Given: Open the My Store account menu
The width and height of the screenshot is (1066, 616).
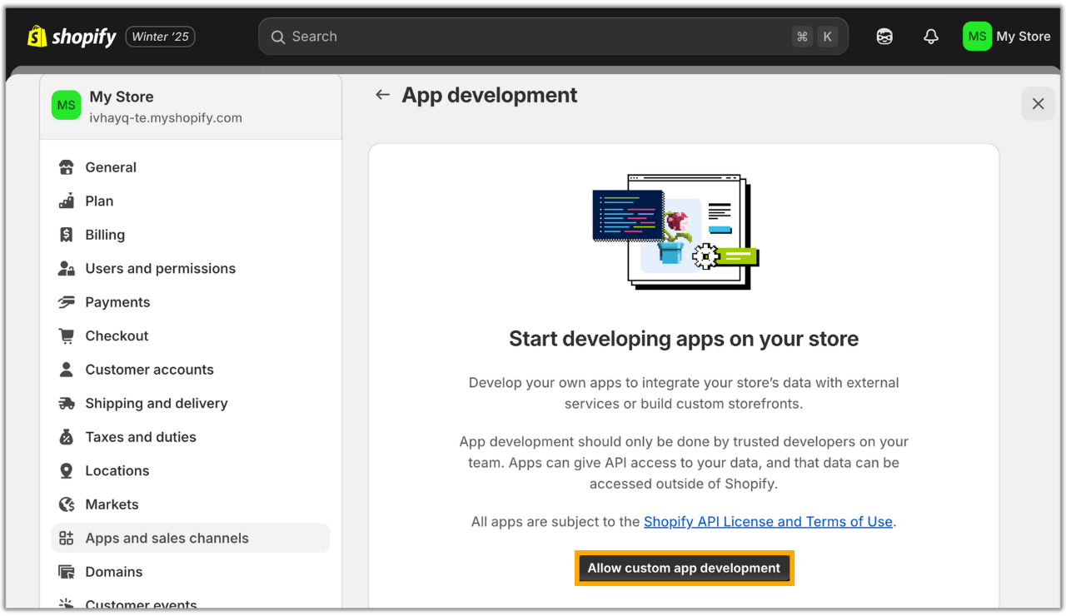Looking at the screenshot, I should click(x=1007, y=37).
